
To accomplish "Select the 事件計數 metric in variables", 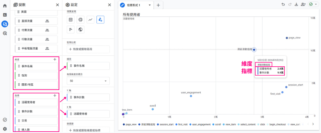I will pyautogui.click(x=36, y=111).
